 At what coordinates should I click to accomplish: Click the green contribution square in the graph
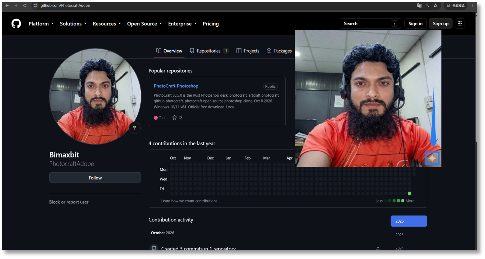410,194
